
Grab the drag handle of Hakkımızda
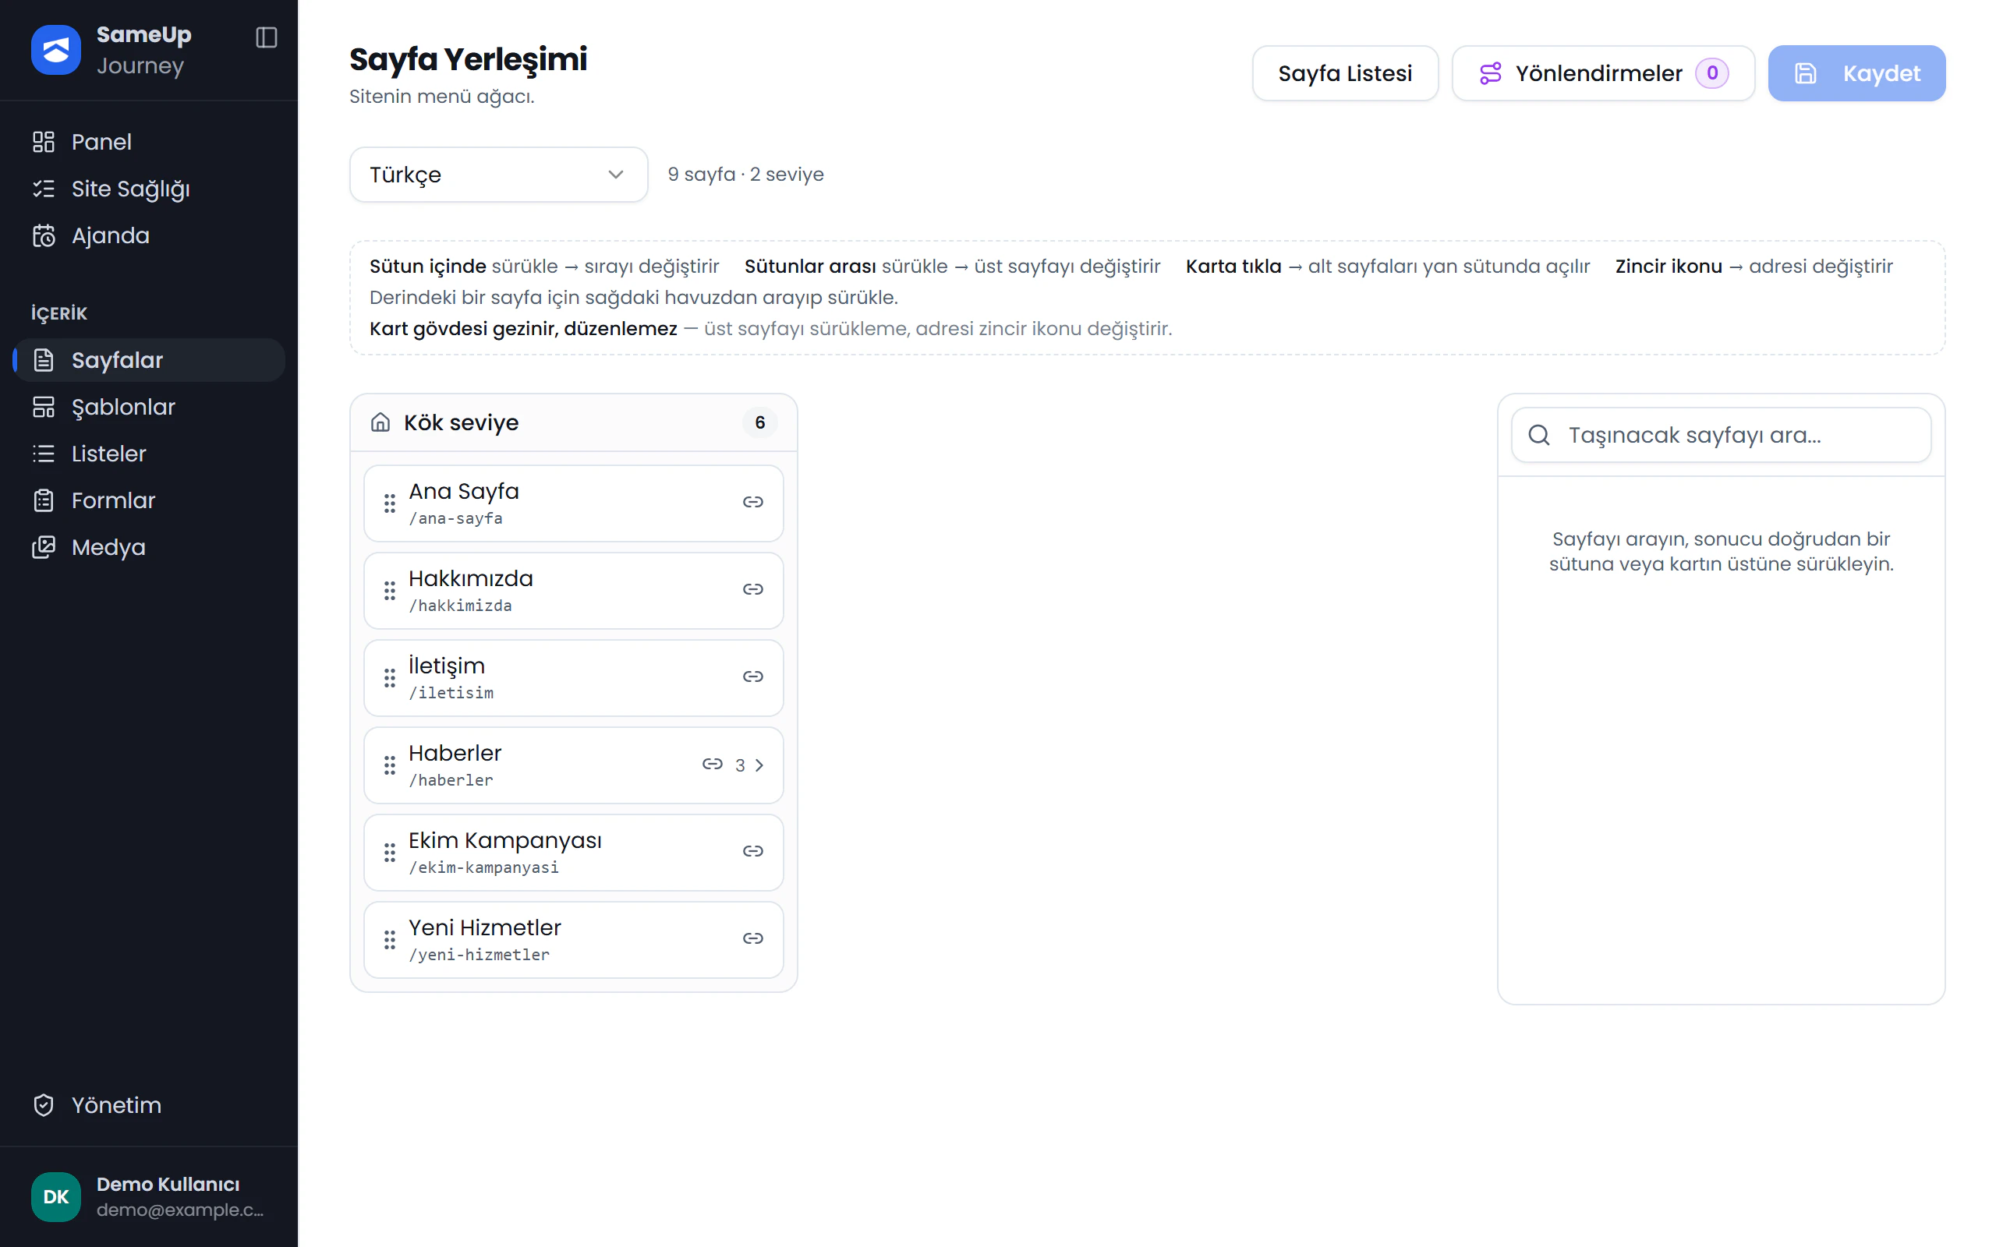point(389,591)
